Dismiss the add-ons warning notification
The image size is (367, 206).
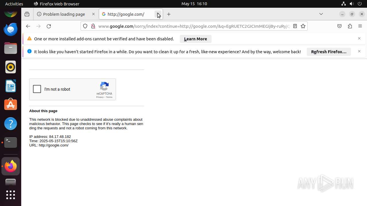click(359, 38)
